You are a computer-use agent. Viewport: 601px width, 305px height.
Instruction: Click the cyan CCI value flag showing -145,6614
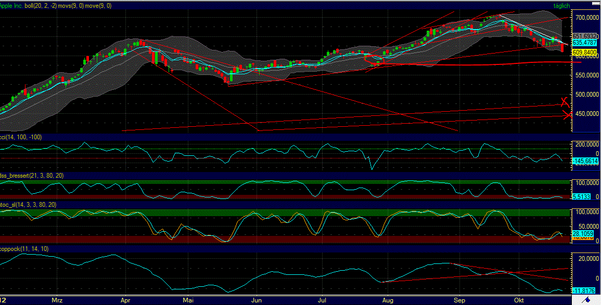[584, 162]
